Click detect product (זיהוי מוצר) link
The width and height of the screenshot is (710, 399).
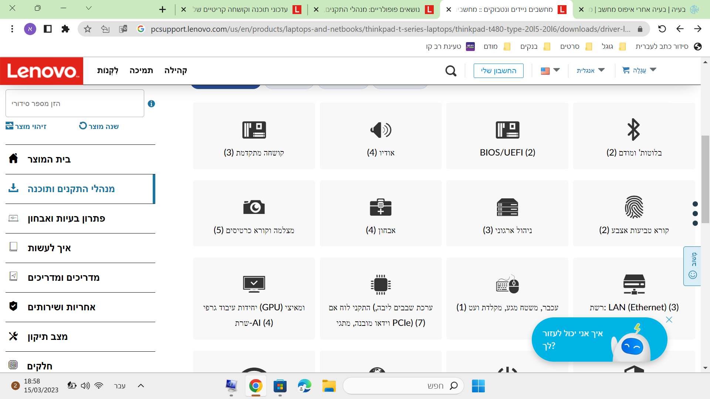[x=26, y=126]
